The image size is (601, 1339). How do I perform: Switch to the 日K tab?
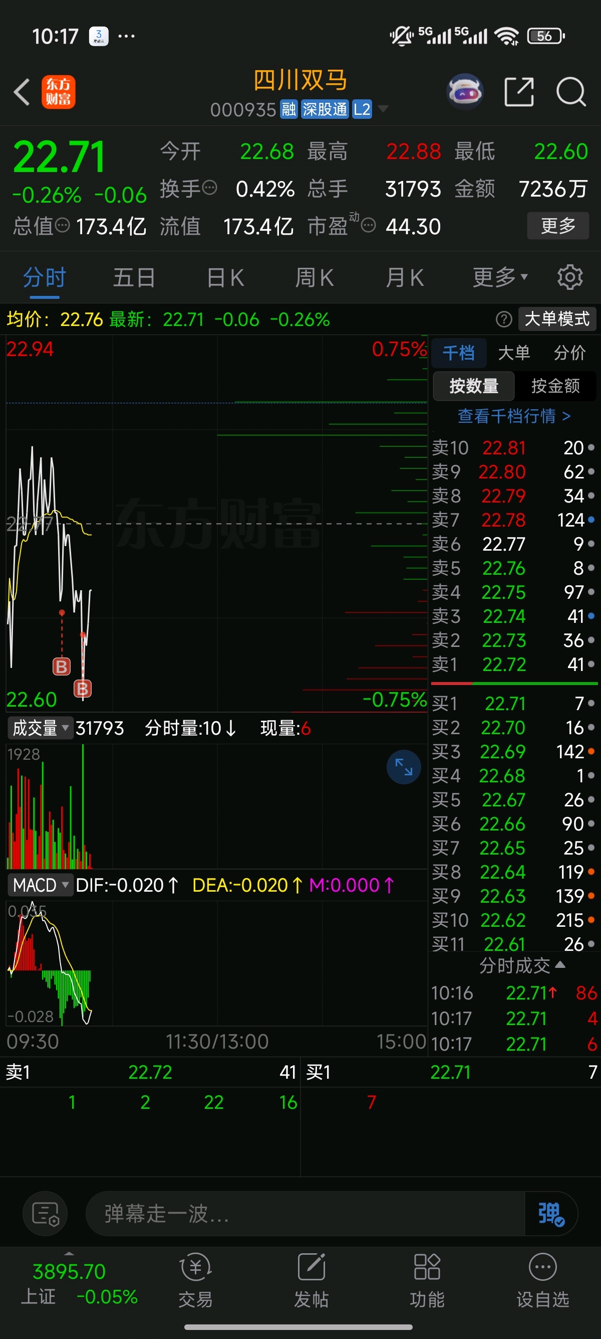(x=225, y=277)
